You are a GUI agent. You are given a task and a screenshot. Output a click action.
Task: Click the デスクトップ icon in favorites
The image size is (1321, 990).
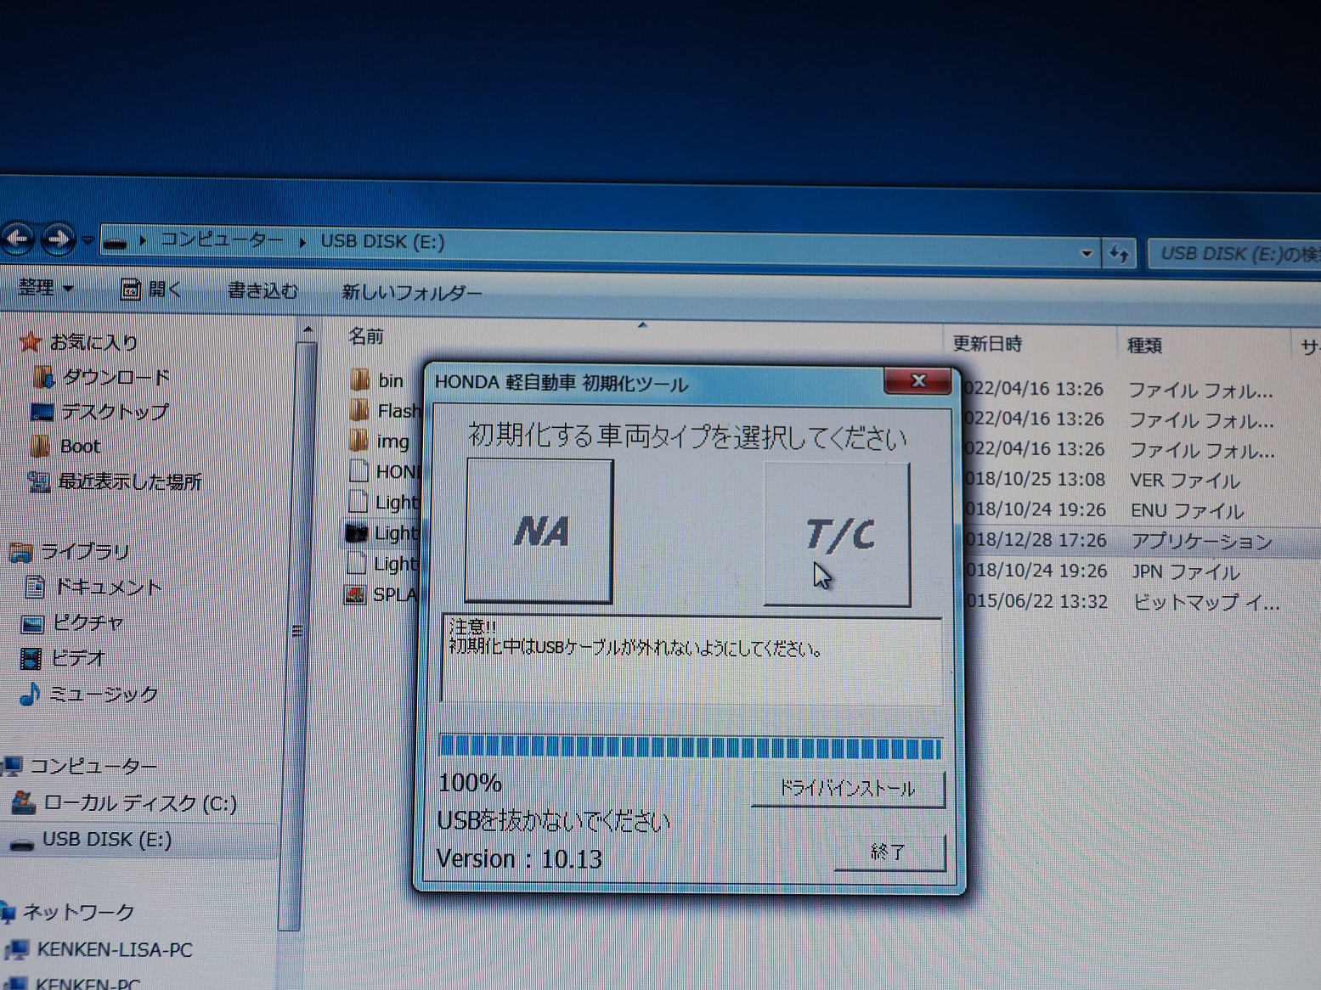pos(42,412)
